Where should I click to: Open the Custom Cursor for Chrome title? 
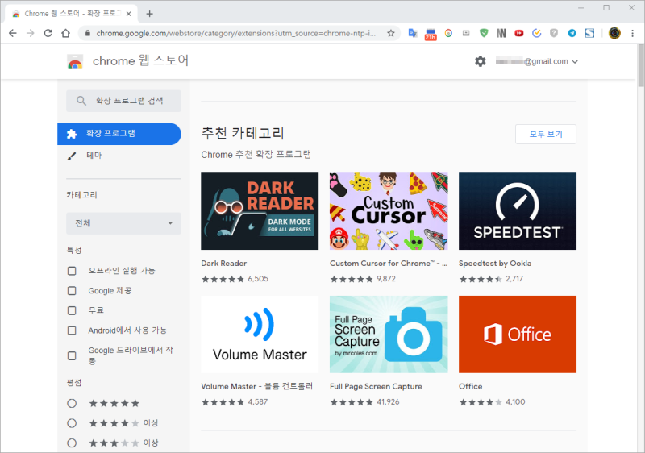(389, 264)
